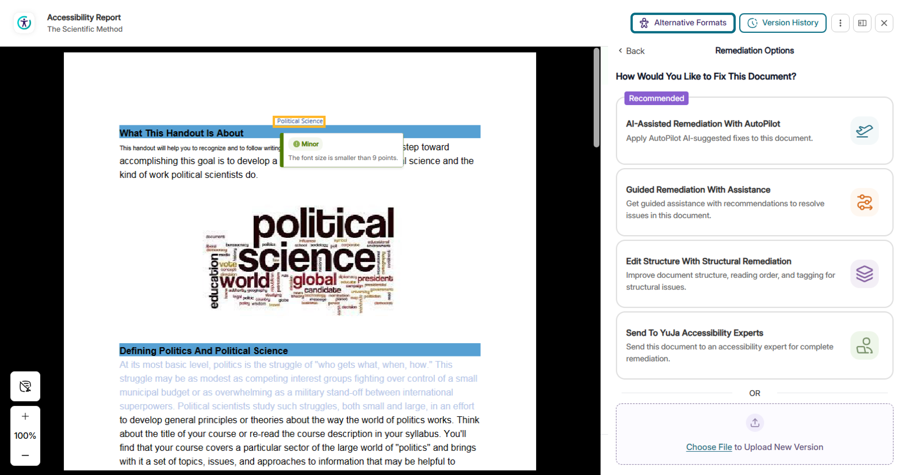The width and height of the screenshot is (902, 475).
Task: Click the What This Handout Is About heading
Action: click(x=181, y=133)
